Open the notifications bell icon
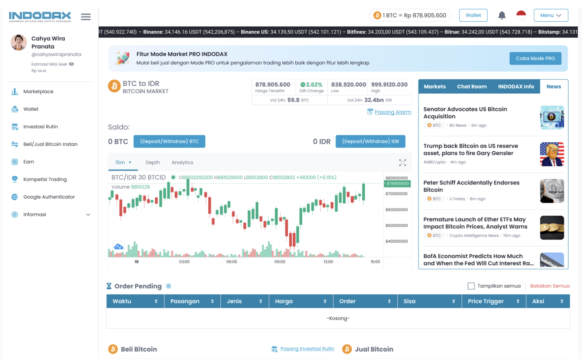This screenshot has height=359, width=582. point(502,15)
